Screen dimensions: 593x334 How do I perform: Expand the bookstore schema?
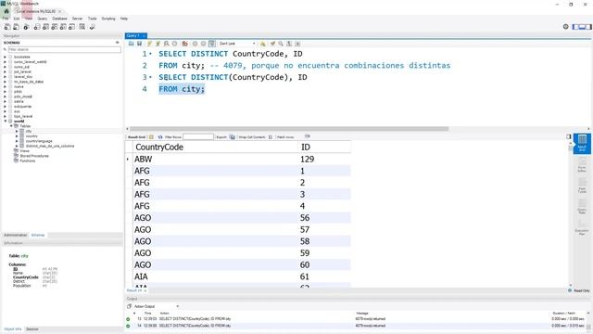pos(6,57)
